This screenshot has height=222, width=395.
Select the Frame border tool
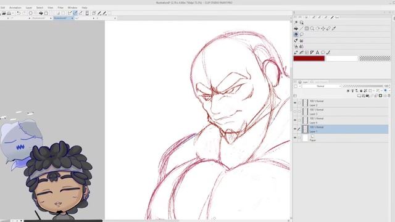pyautogui.click(x=307, y=52)
